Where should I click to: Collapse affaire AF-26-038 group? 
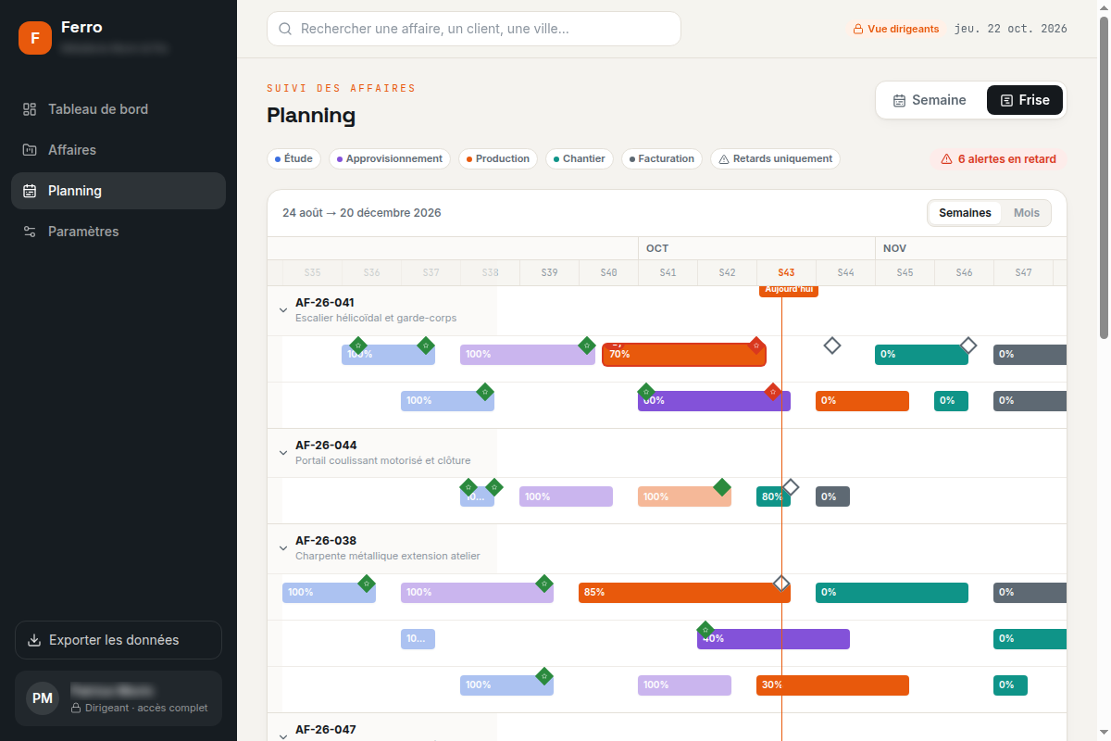pyautogui.click(x=283, y=548)
